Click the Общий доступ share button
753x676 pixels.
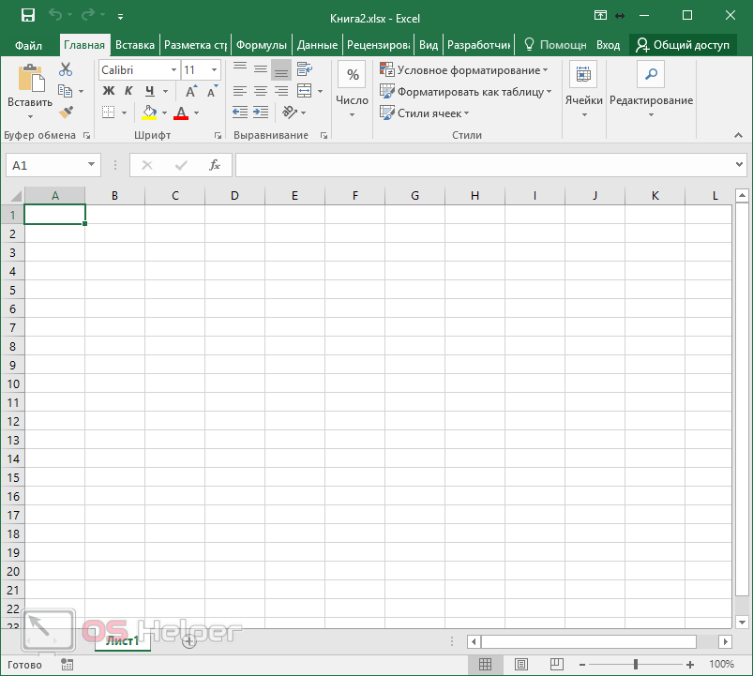(684, 45)
